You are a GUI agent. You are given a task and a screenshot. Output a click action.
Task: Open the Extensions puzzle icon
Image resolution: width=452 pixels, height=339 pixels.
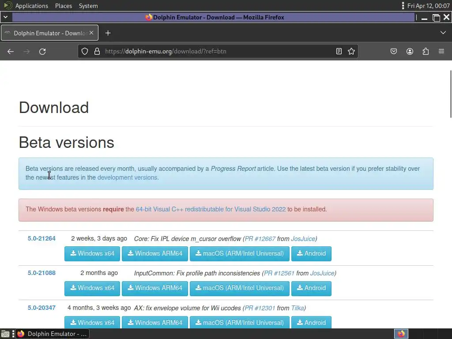tap(426, 51)
